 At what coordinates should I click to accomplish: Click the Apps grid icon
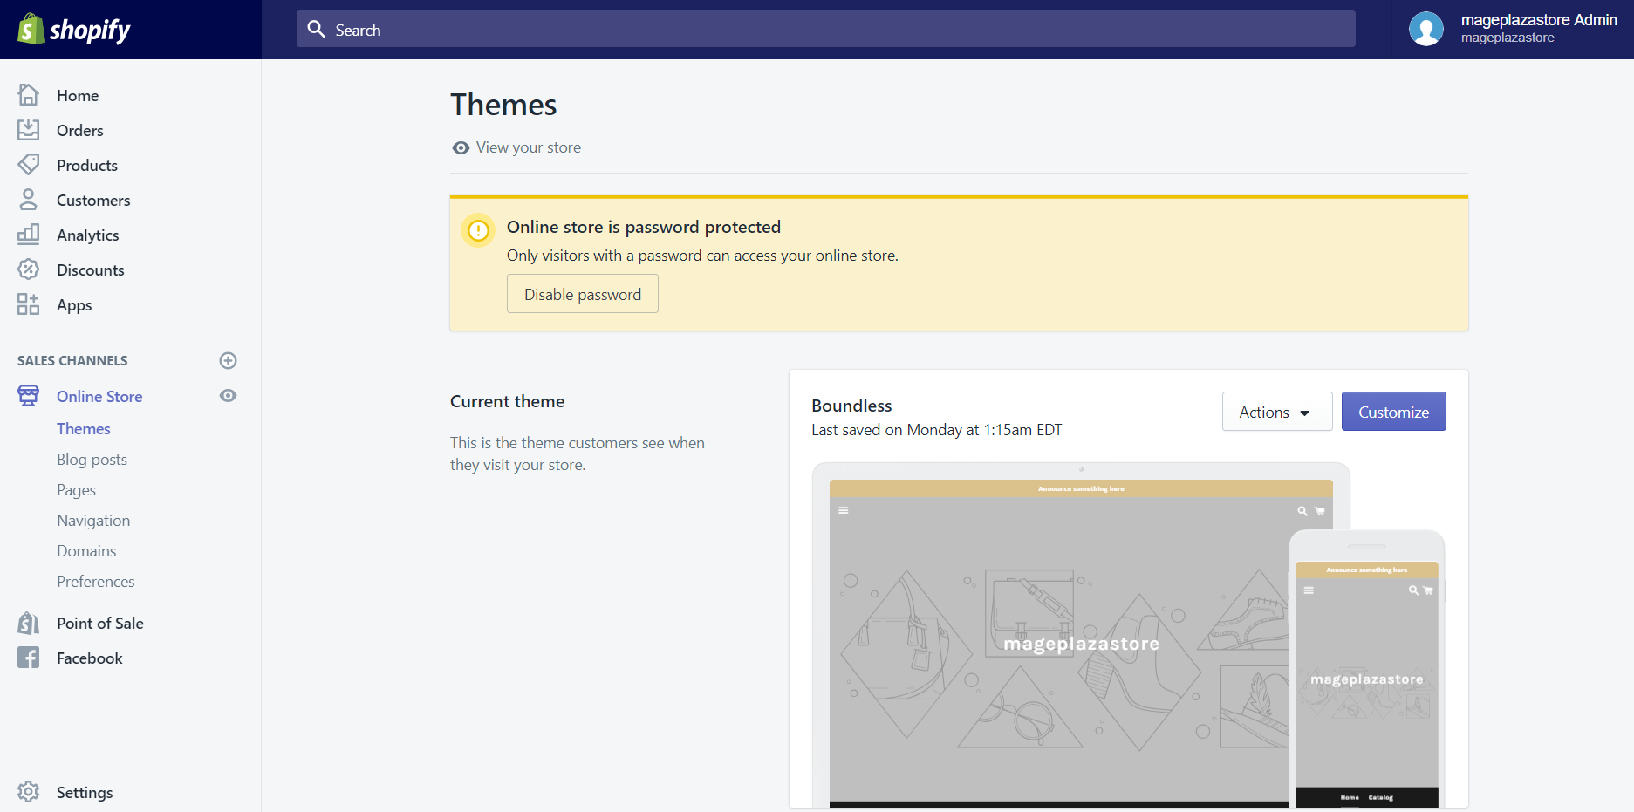coord(28,304)
